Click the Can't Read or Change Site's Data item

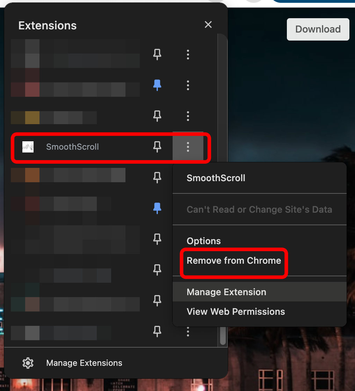tap(259, 209)
